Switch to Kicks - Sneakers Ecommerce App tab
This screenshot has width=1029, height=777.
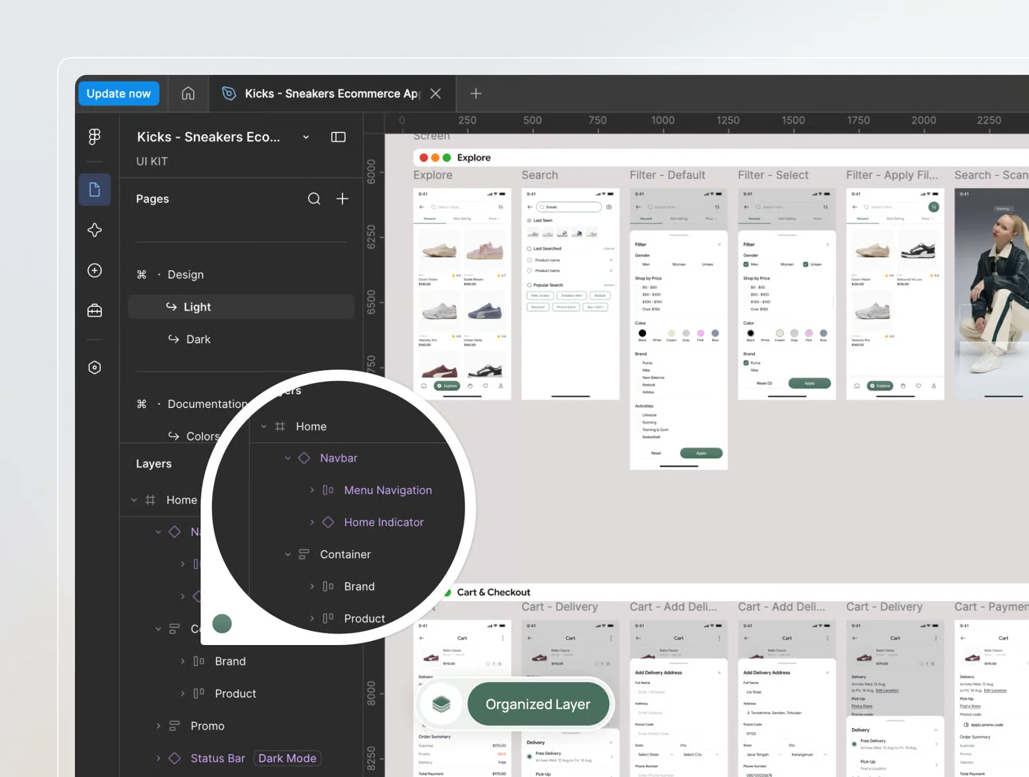pos(332,93)
